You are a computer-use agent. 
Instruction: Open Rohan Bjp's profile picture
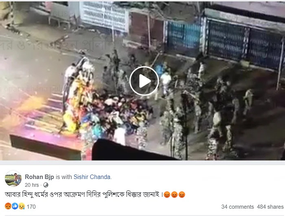13,179
